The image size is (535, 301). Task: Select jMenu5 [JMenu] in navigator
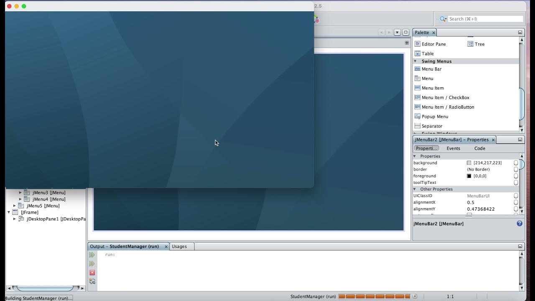tap(43, 206)
